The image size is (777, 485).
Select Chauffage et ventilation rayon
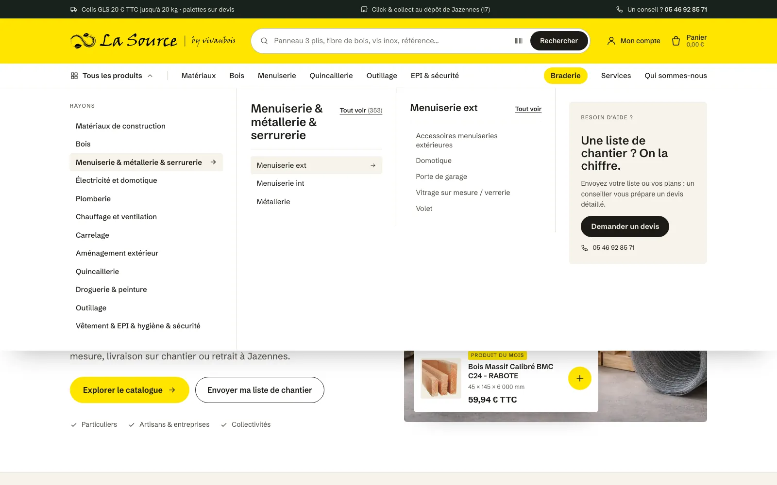(146, 217)
